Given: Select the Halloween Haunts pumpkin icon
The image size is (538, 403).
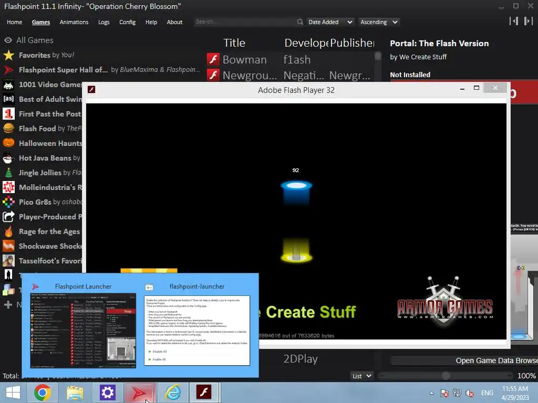Looking at the screenshot, I should pyautogui.click(x=8, y=143).
